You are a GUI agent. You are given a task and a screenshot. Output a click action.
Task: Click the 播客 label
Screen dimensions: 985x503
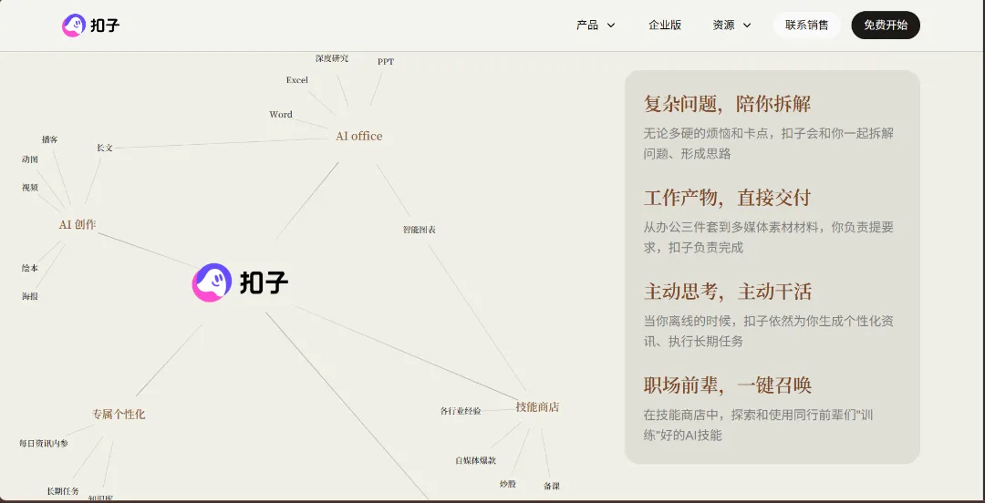(x=49, y=139)
